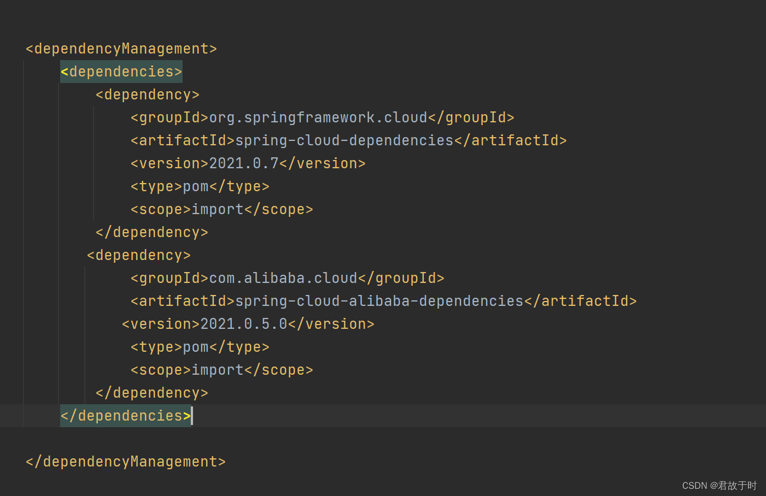The image size is (766, 496).
Task: Click the closing dependencyManagement tag
Action: coord(126,462)
